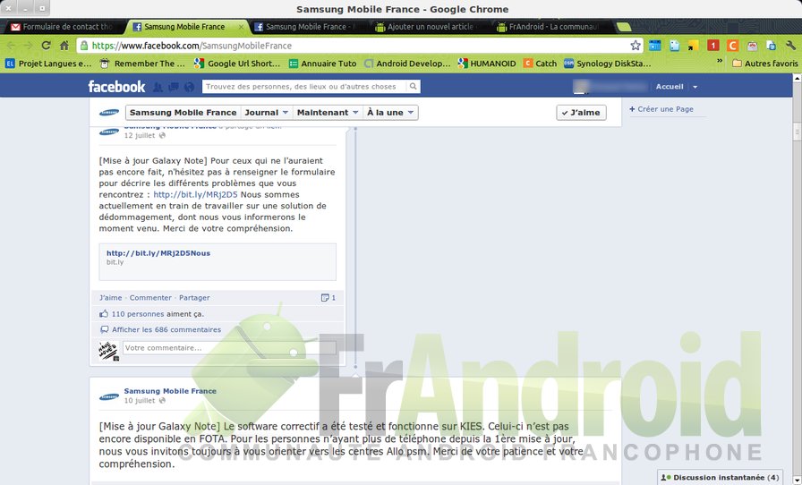Switch to FrAndroid La communauté tab
The image size is (802, 485).
tap(549, 27)
